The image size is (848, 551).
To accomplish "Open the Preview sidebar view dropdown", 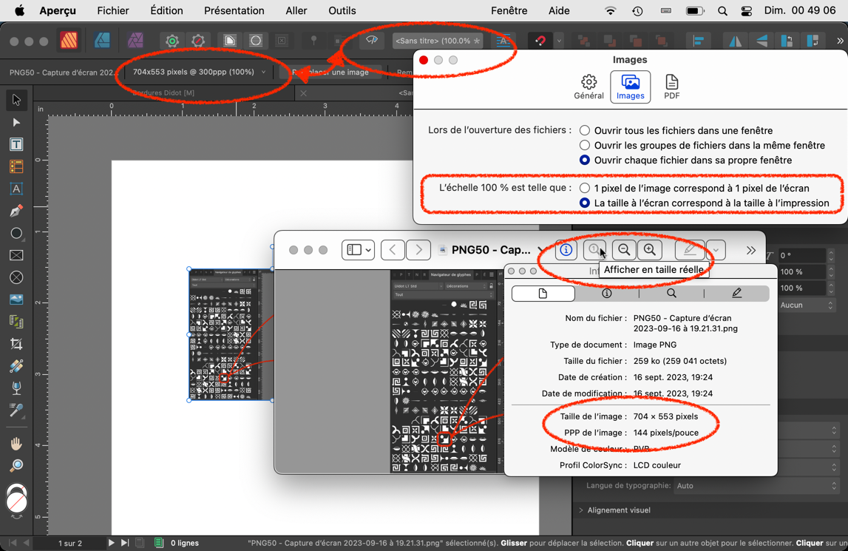I will (359, 250).
